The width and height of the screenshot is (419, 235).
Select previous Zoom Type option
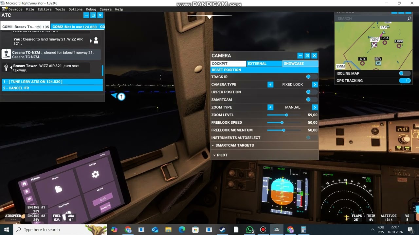point(270,107)
